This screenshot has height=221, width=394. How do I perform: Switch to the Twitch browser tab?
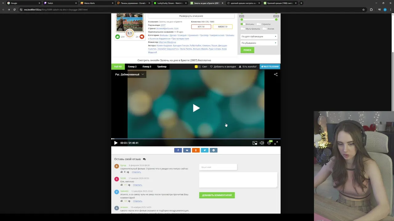[x=60, y=3]
